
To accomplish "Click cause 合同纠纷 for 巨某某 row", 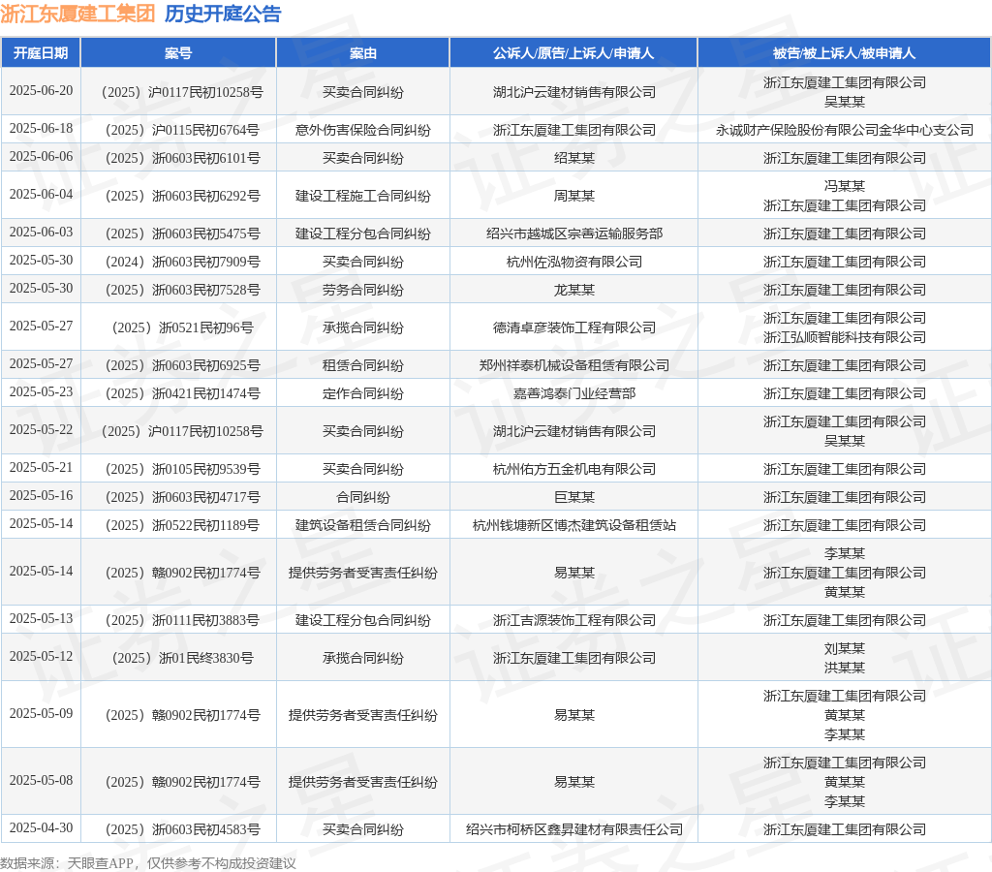I will [x=362, y=497].
